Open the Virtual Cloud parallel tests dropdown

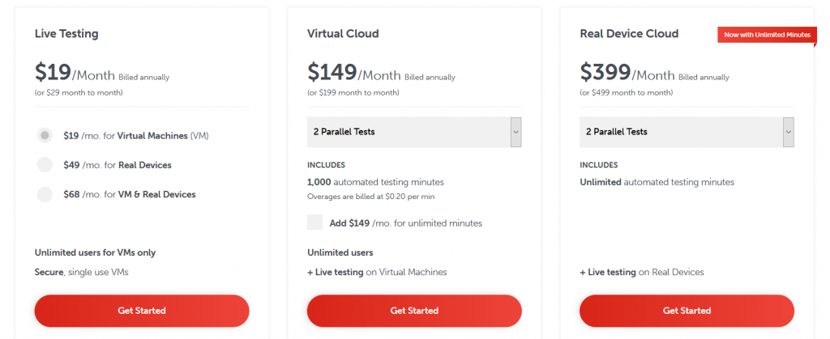414,132
